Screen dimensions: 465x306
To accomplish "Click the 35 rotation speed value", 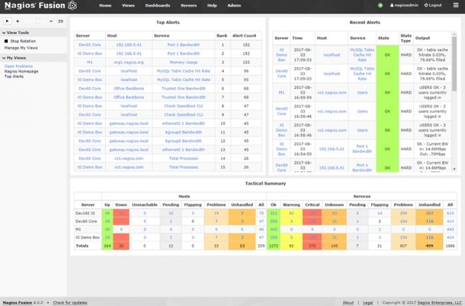I will pyautogui.click(x=60, y=21).
